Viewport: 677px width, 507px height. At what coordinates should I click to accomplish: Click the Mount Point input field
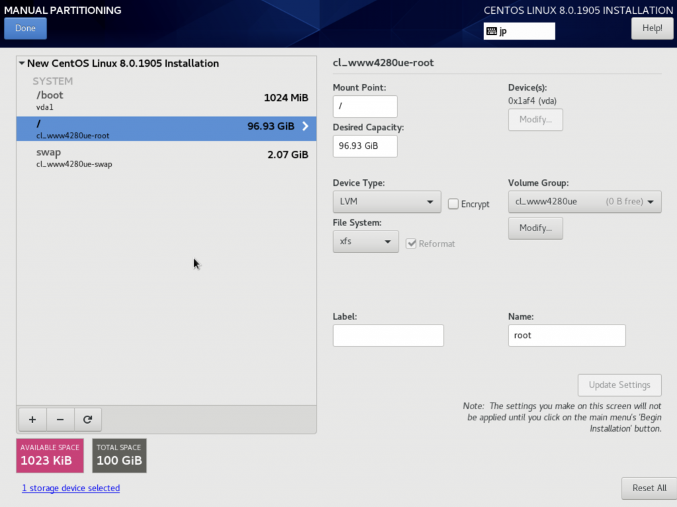coord(365,106)
